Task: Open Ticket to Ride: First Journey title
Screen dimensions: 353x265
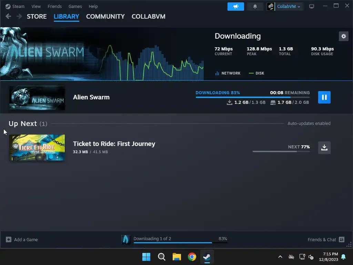Action: [x=114, y=144]
